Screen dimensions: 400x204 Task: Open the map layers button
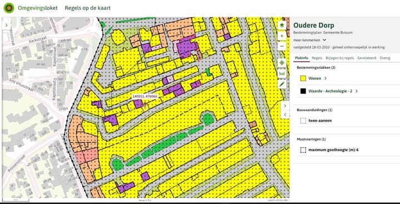[x=282, y=26]
